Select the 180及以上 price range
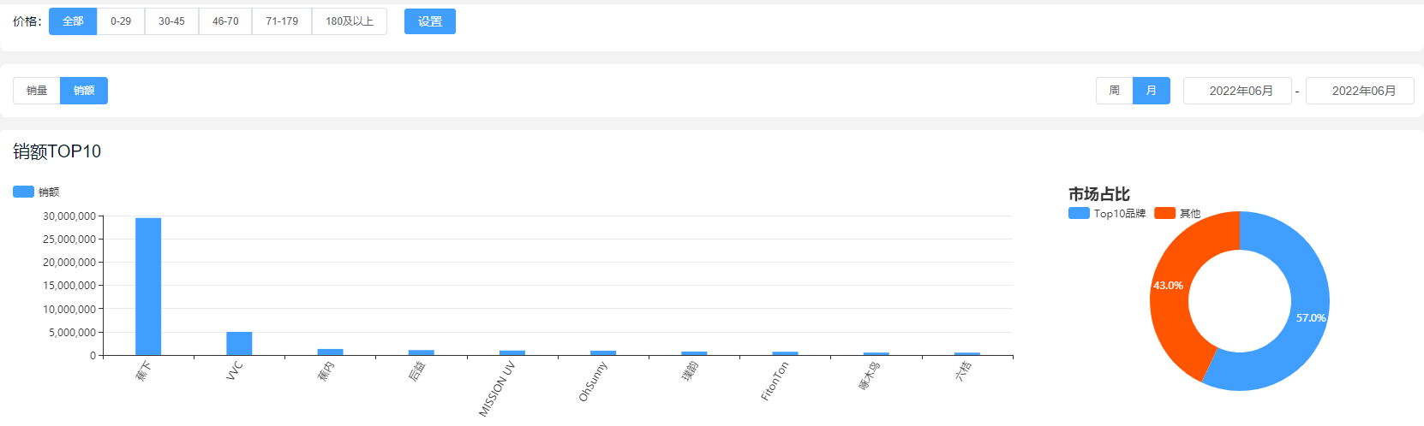1424x426 pixels. 350,21
